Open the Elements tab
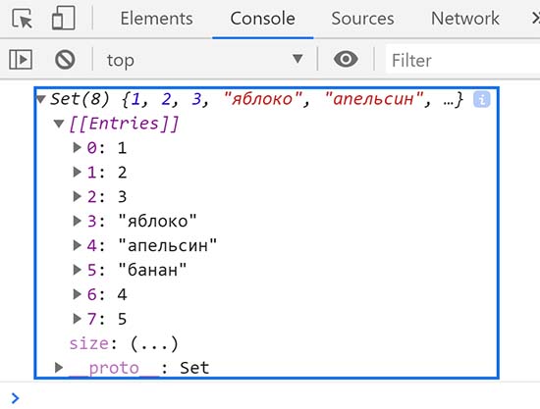The height and width of the screenshot is (409, 540). coord(156,19)
